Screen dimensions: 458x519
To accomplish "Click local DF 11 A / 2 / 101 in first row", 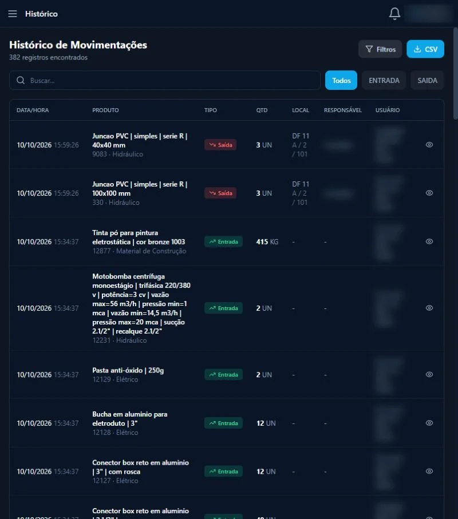I will click(301, 145).
